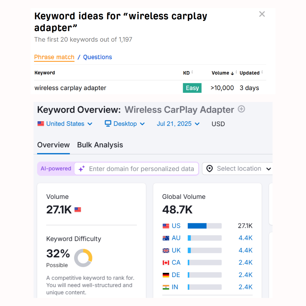Click the Australia flag icon
Viewport: 306px width, 306px height.
tap(166, 238)
